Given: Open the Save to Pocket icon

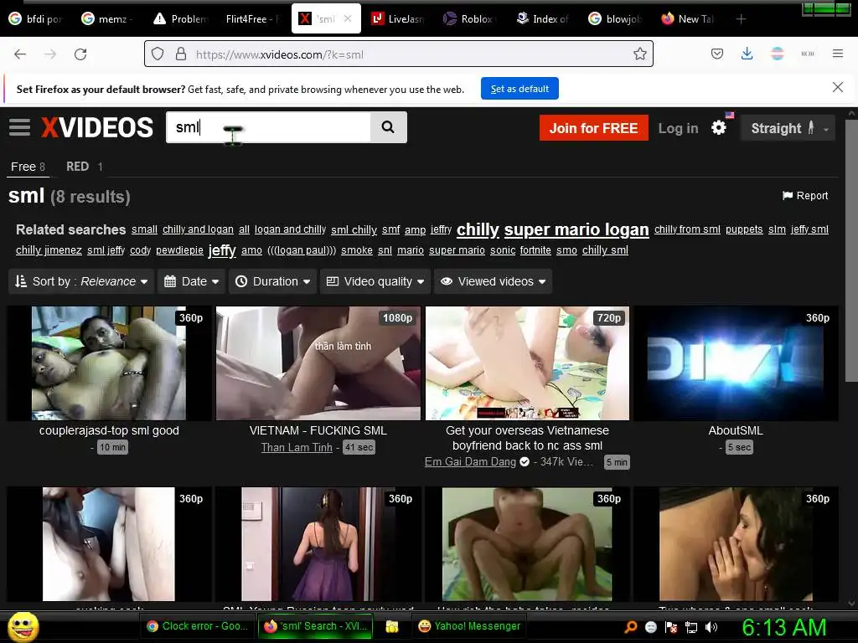Looking at the screenshot, I should [x=717, y=54].
